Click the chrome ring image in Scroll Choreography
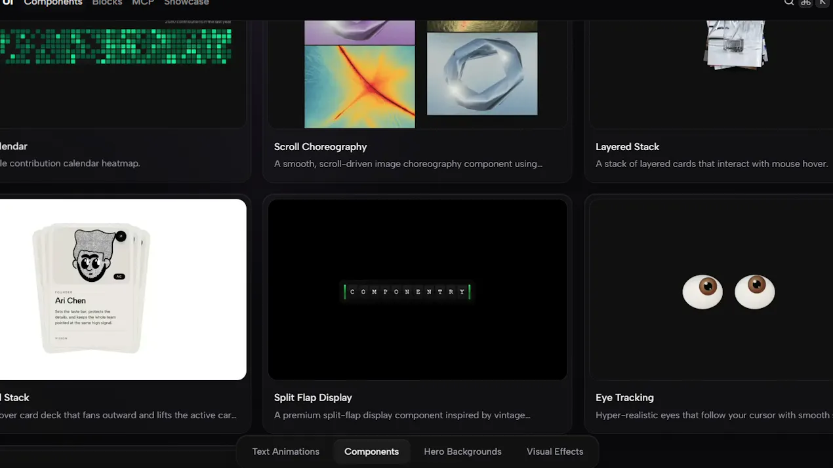Image resolution: width=833 pixels, height=468 pixels. (x=482, y=74)
